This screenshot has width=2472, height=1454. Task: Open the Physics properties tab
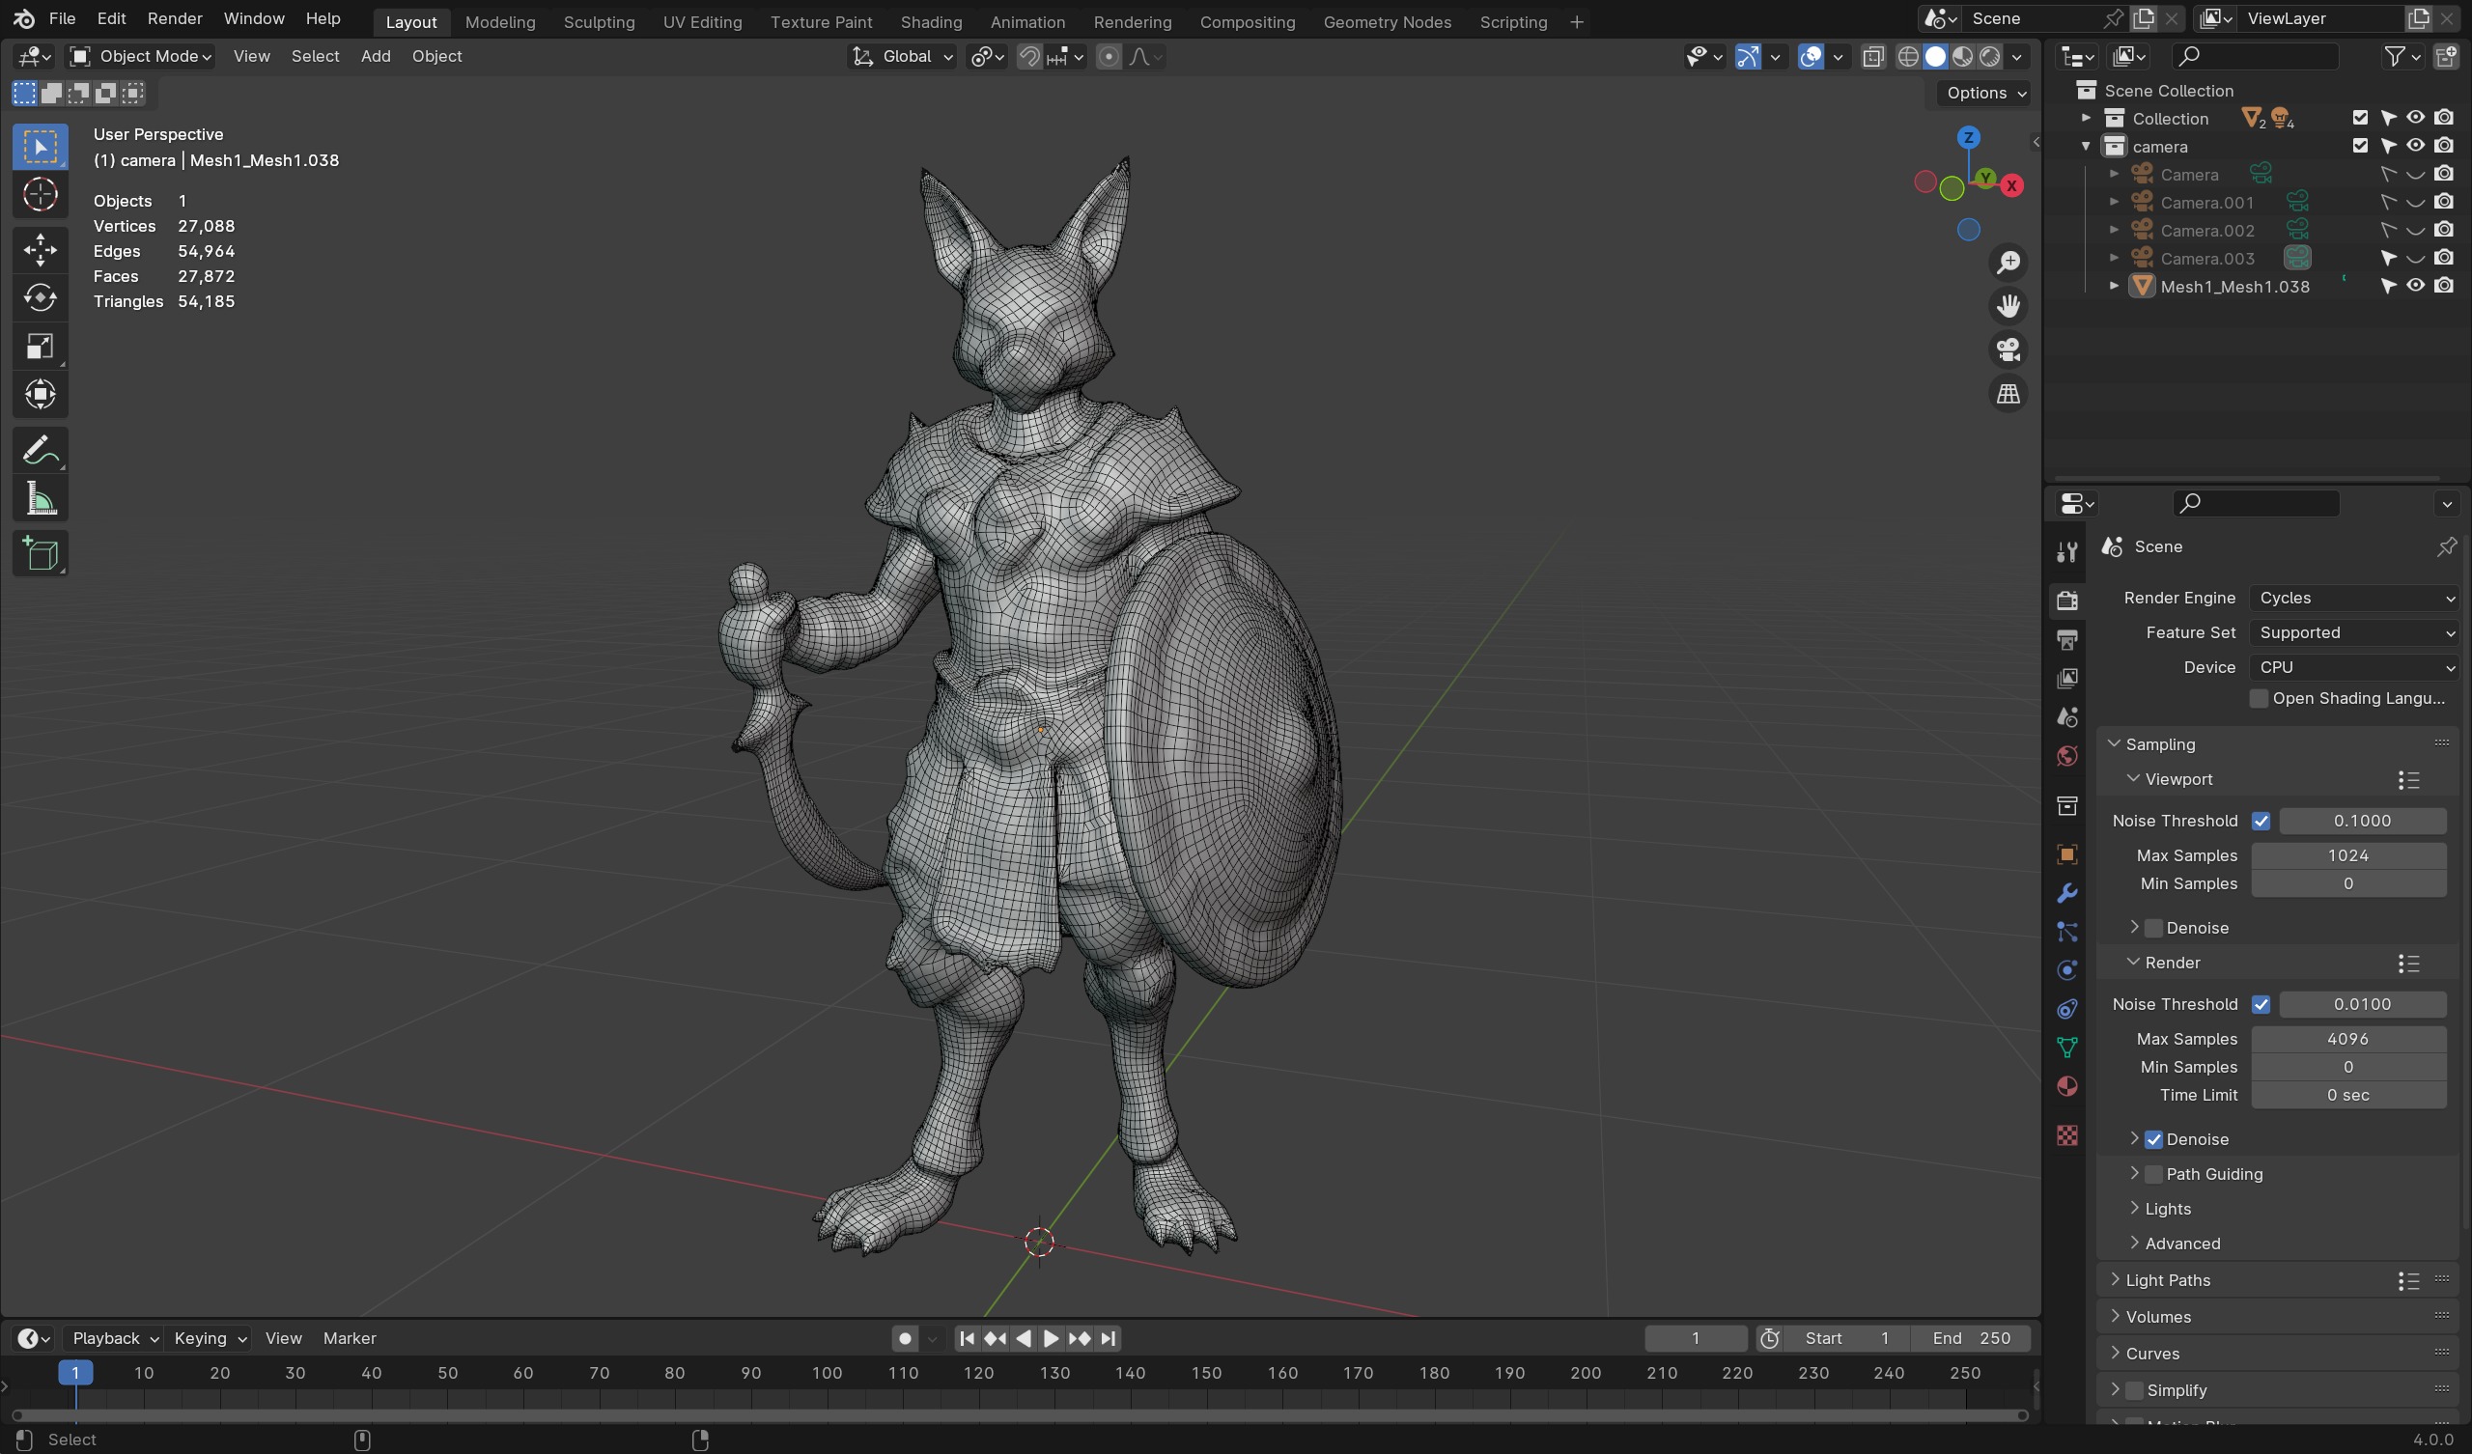click(2066, 970)
